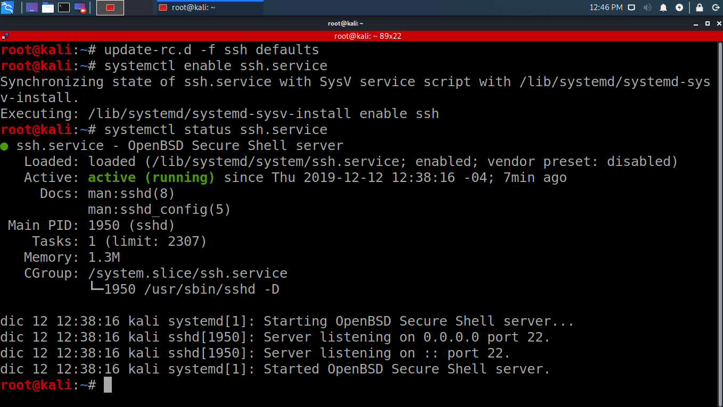Open the screen recorder panel launcher

80,7
